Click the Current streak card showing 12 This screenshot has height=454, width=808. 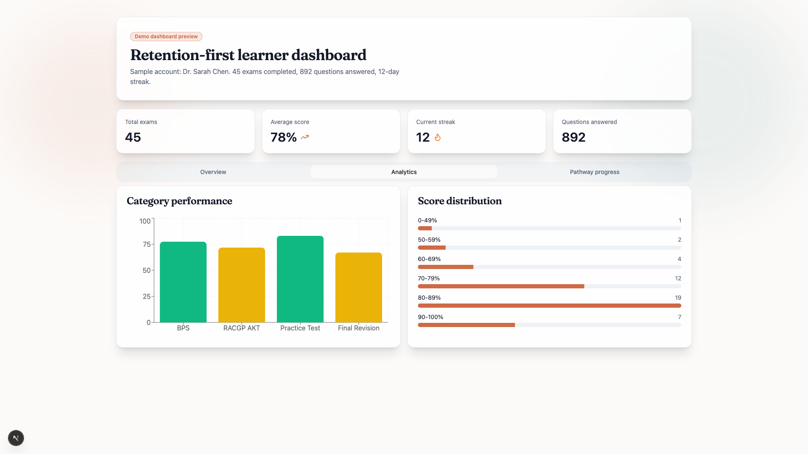click(476, 131)
